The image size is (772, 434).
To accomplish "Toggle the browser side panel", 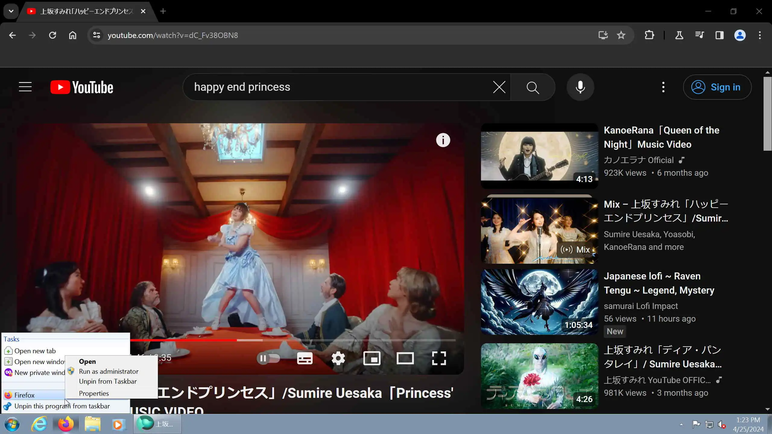I will click(720, 35).
